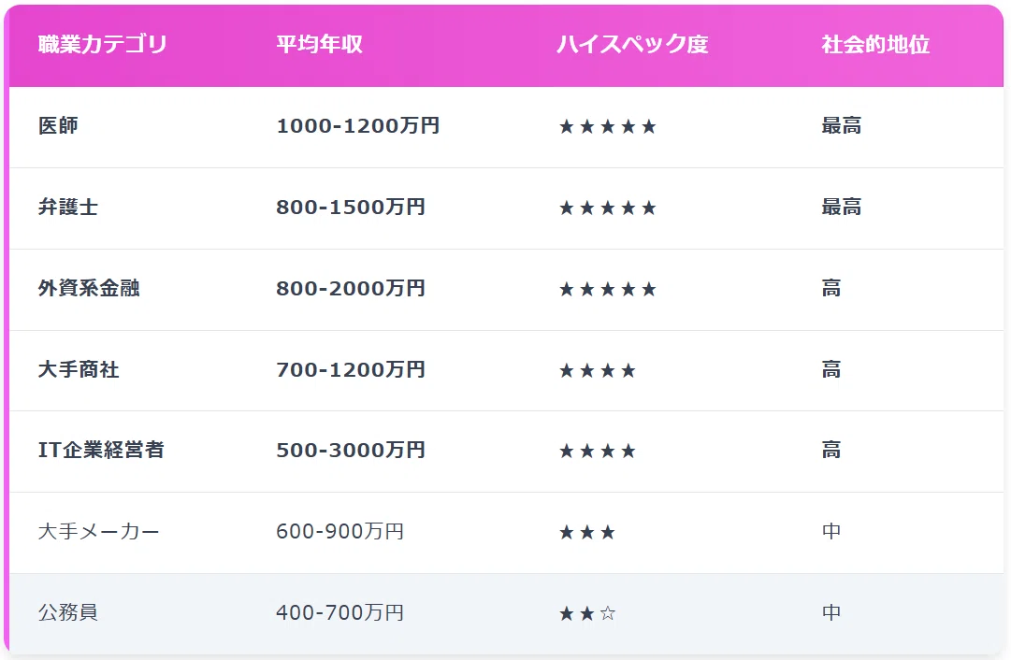The height and width of the screenshot is (660, 1011).
Task: Click the 職業カテゴリ column header
Action: tap(103, 45)
